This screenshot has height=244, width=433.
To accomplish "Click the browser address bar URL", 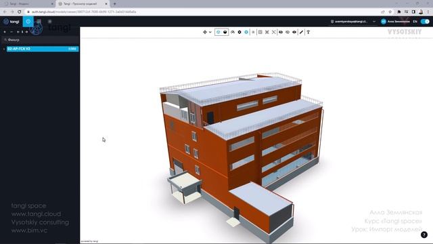I will click(x=84, y=12).
